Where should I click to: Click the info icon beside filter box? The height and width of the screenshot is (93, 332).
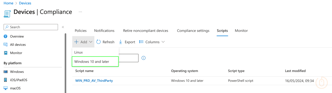144,58
